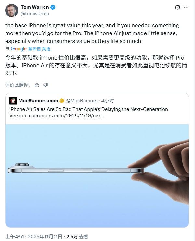The image size is (195, 241).
Task: Click the Tom Warren display name
Action: [x=35, y=7]
